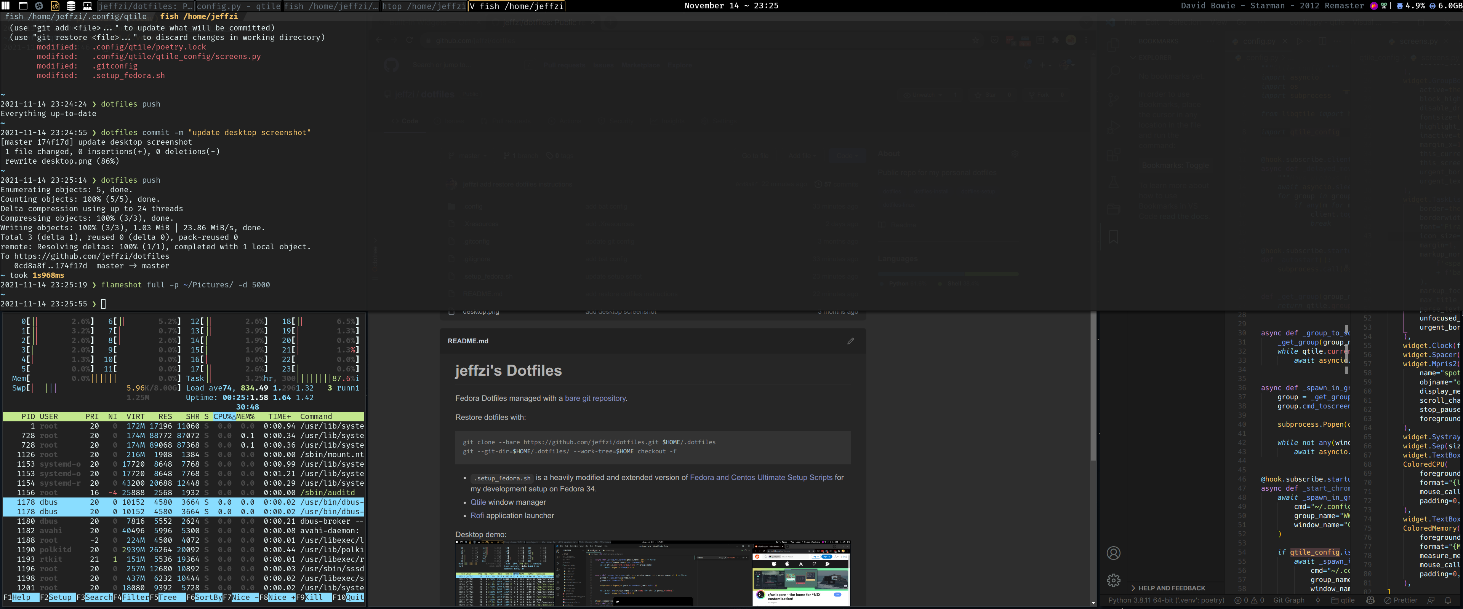This screenshot has width=1463, height=609.
Task: Open the qtile folder selector in the status bar
Action: 1343,600
